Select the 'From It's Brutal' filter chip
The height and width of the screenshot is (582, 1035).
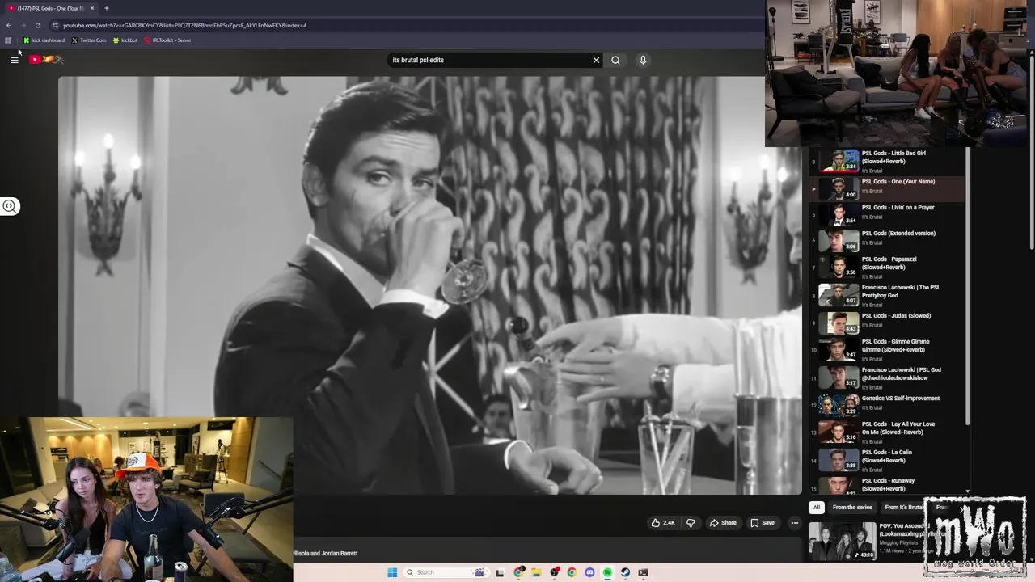pyautogui.click(x=903, y=508)
